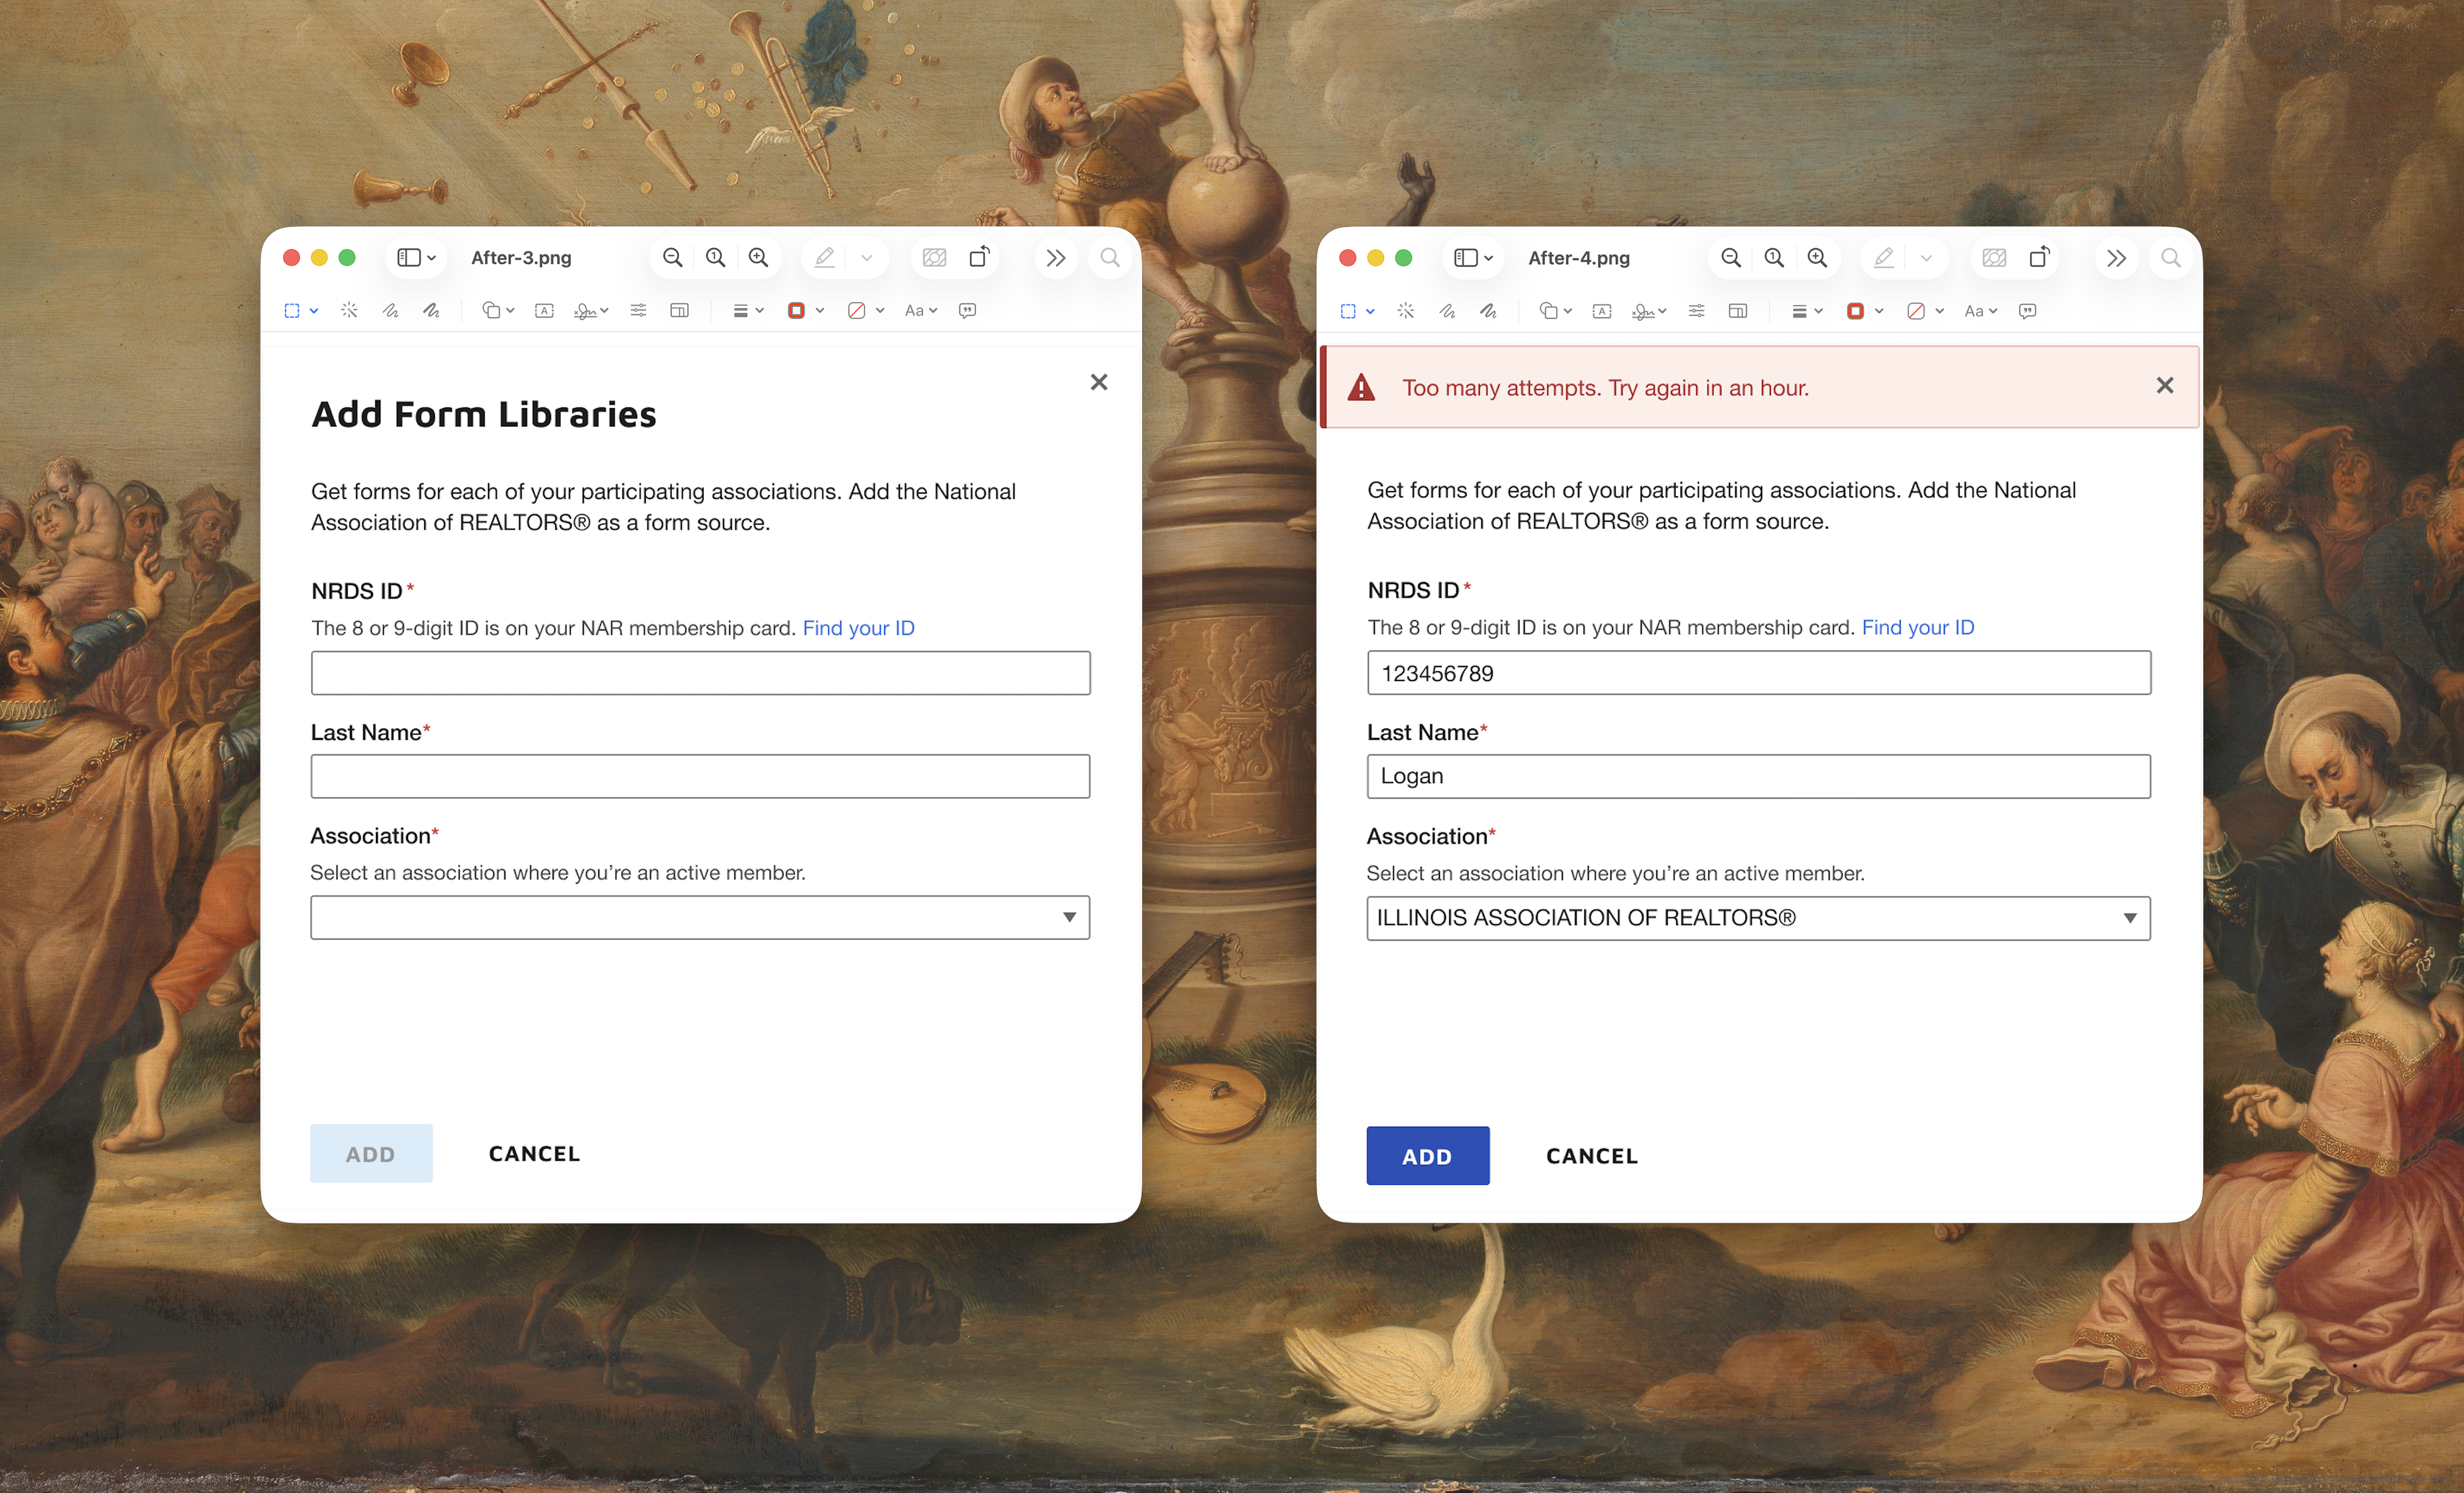2464x1493 pixels.
Task: Zoom to actual size in After-4.png window
Action: [x=1774, y=258]
